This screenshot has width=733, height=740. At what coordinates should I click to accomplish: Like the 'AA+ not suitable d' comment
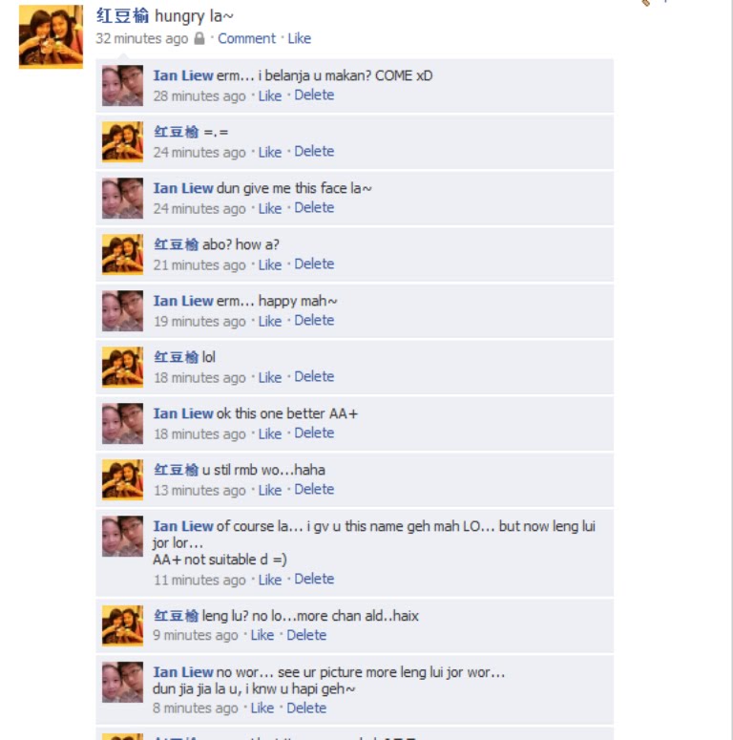[x=270, y=580]
